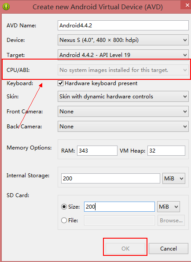
Task: Change the SD Card size MiB unit dropdown
Action: tap(168, 207)
